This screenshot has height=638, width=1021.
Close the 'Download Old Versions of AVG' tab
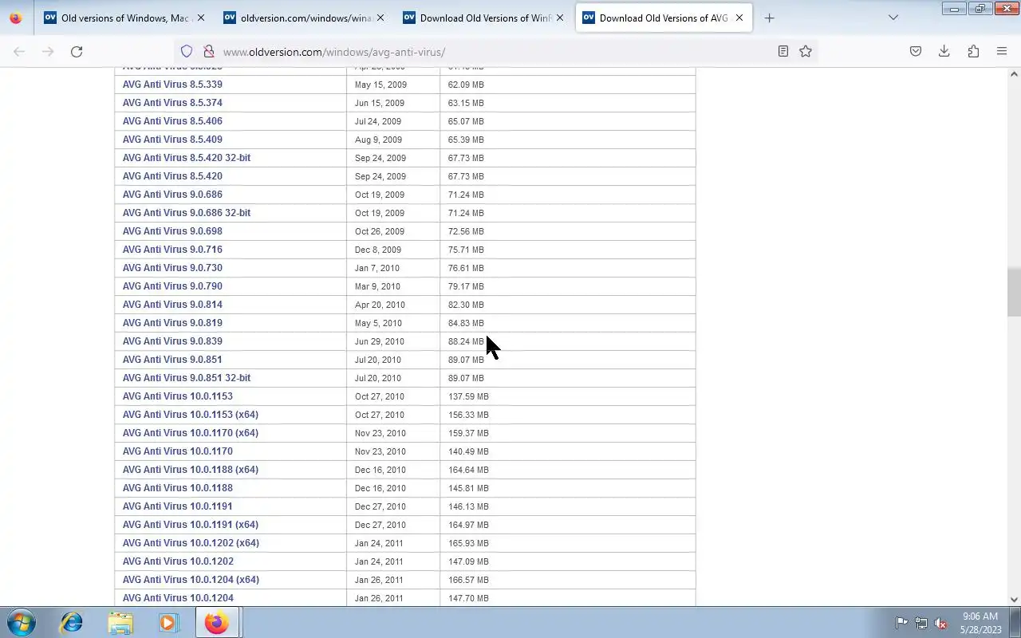click(739, 18)
